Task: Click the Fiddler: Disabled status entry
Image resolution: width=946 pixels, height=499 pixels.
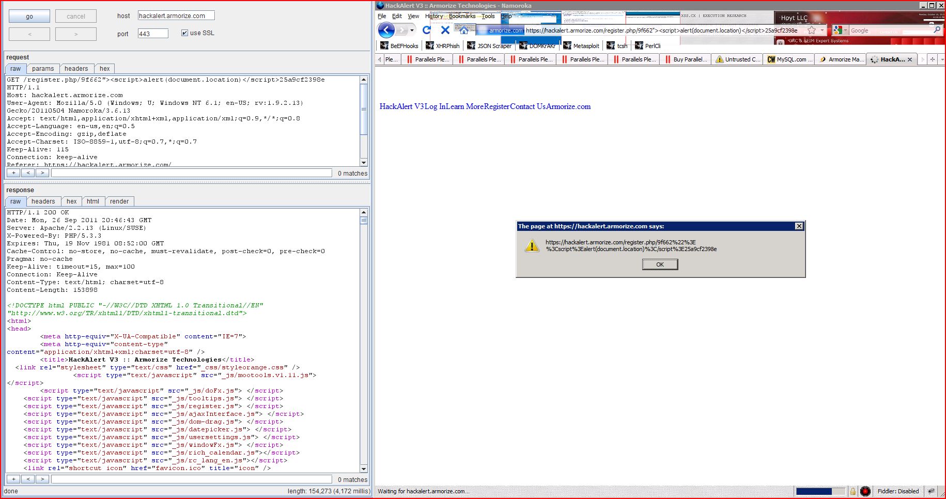Action: click(x=898, y=491)
